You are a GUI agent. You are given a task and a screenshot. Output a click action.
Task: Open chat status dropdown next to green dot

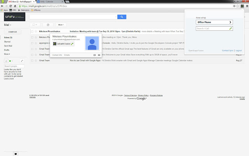coord(12,61)
